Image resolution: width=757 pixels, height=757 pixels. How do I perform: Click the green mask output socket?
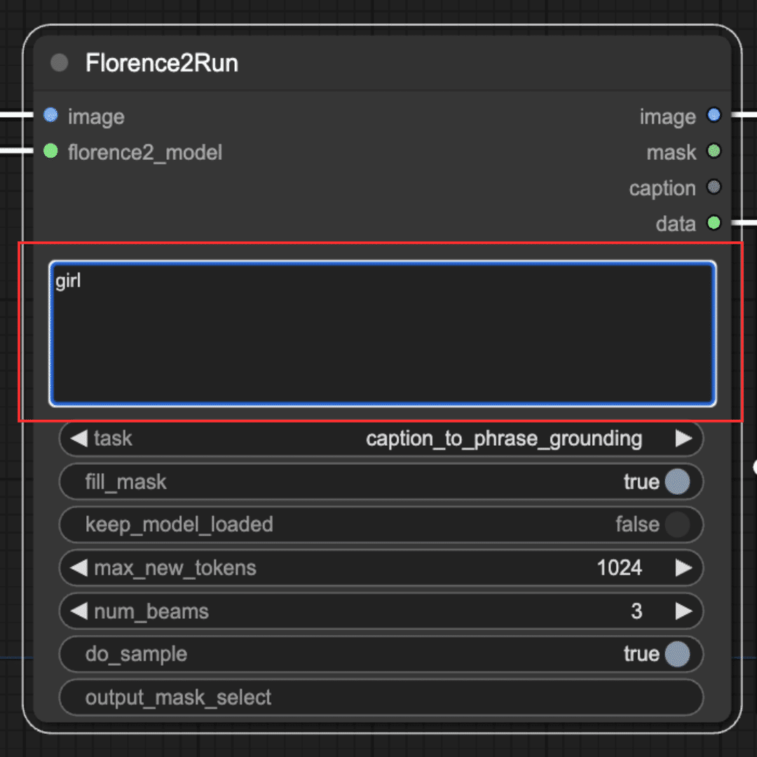click(x=714, y=151)
